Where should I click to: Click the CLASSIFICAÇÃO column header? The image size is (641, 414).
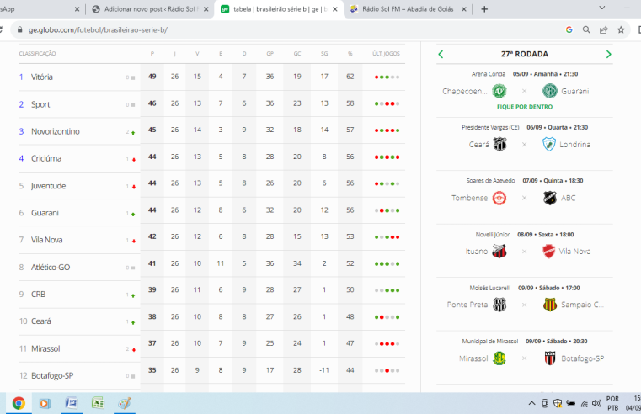click(x=37, y=54)
